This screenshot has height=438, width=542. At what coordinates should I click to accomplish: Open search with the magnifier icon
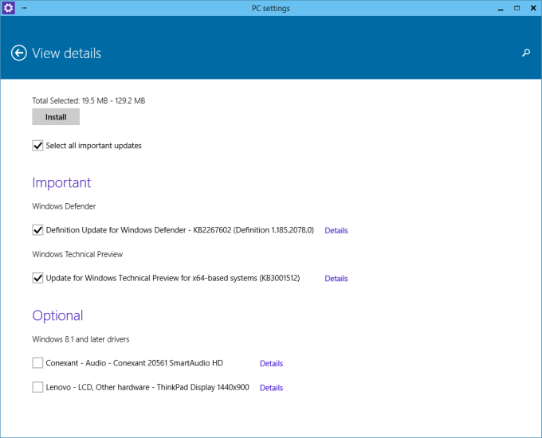[x=526, y=53]
